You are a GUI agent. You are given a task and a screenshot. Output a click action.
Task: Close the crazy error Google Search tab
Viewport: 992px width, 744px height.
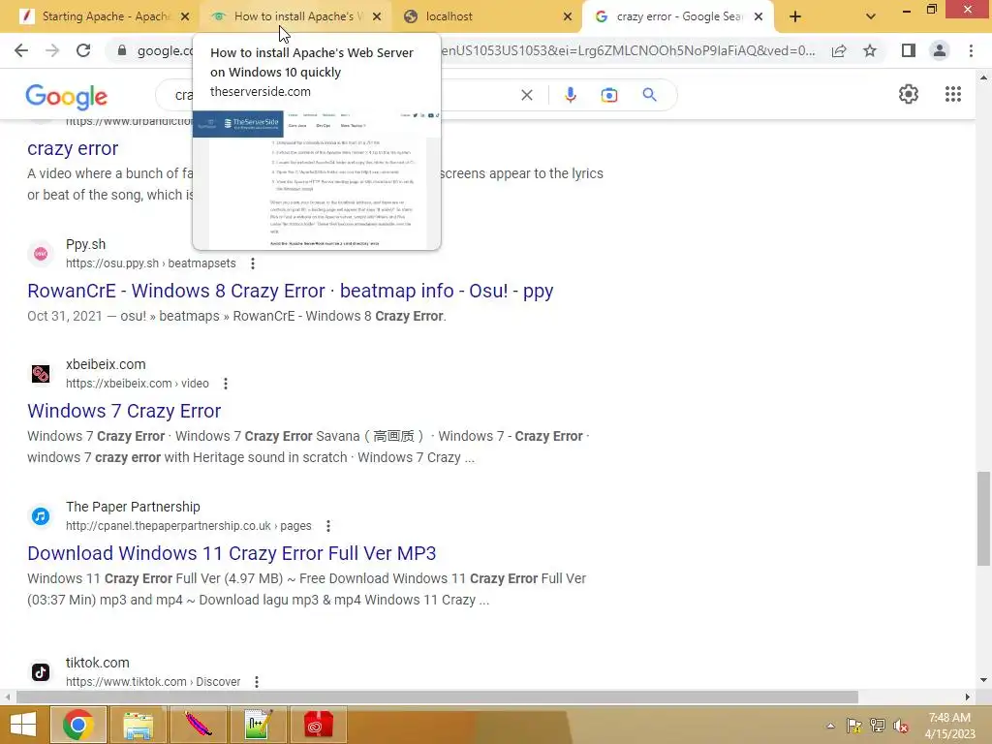tap(759, 17)
